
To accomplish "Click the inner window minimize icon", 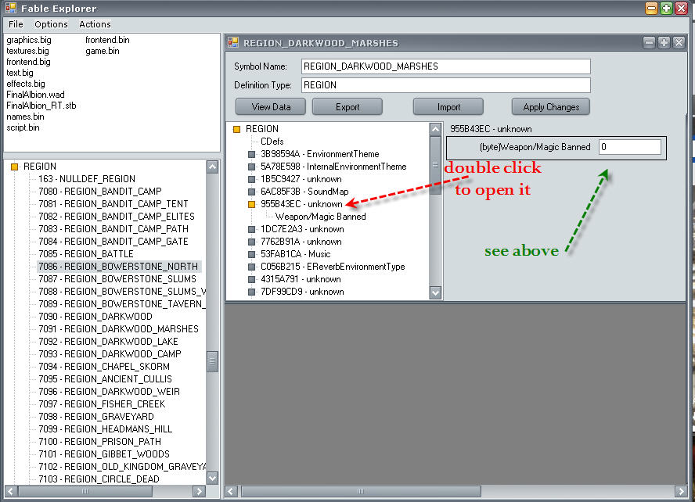I will click(649, 42).
